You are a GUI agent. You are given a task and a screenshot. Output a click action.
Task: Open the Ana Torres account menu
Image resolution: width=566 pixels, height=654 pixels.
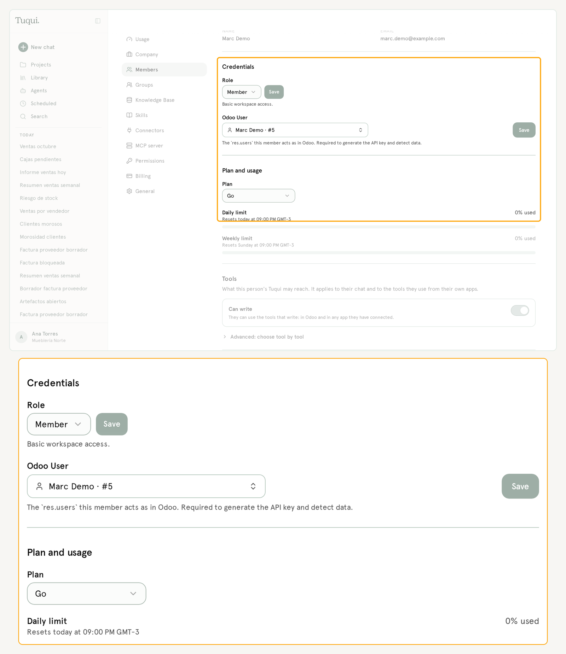coord(59,337)
